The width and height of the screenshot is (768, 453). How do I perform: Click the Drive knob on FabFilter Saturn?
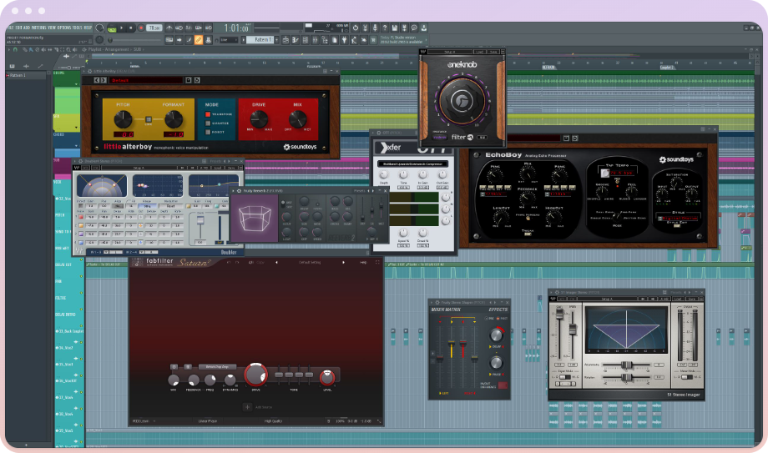coord(255,375)
